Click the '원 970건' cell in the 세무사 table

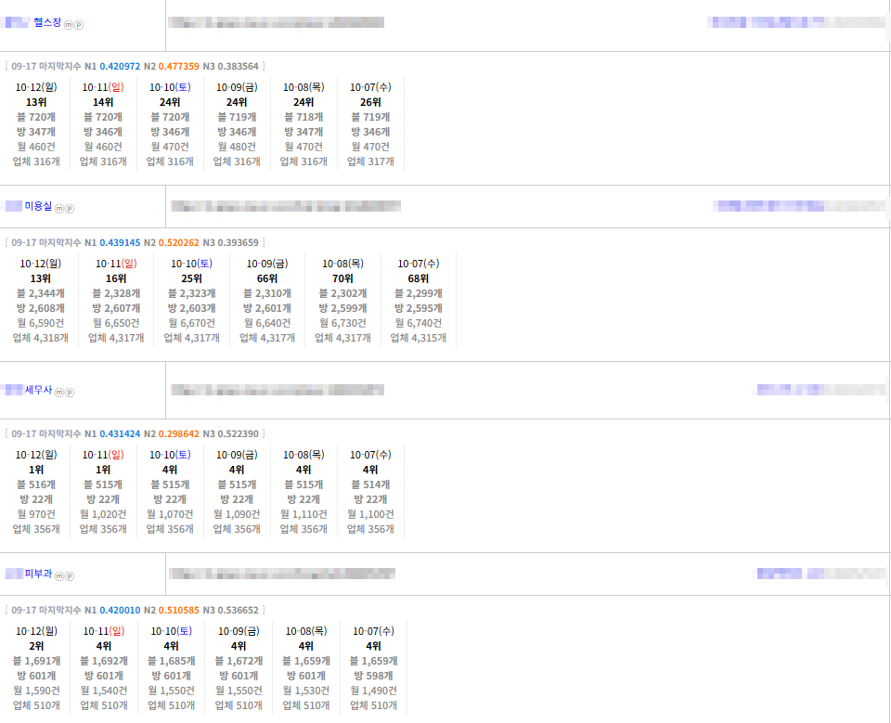36,514
